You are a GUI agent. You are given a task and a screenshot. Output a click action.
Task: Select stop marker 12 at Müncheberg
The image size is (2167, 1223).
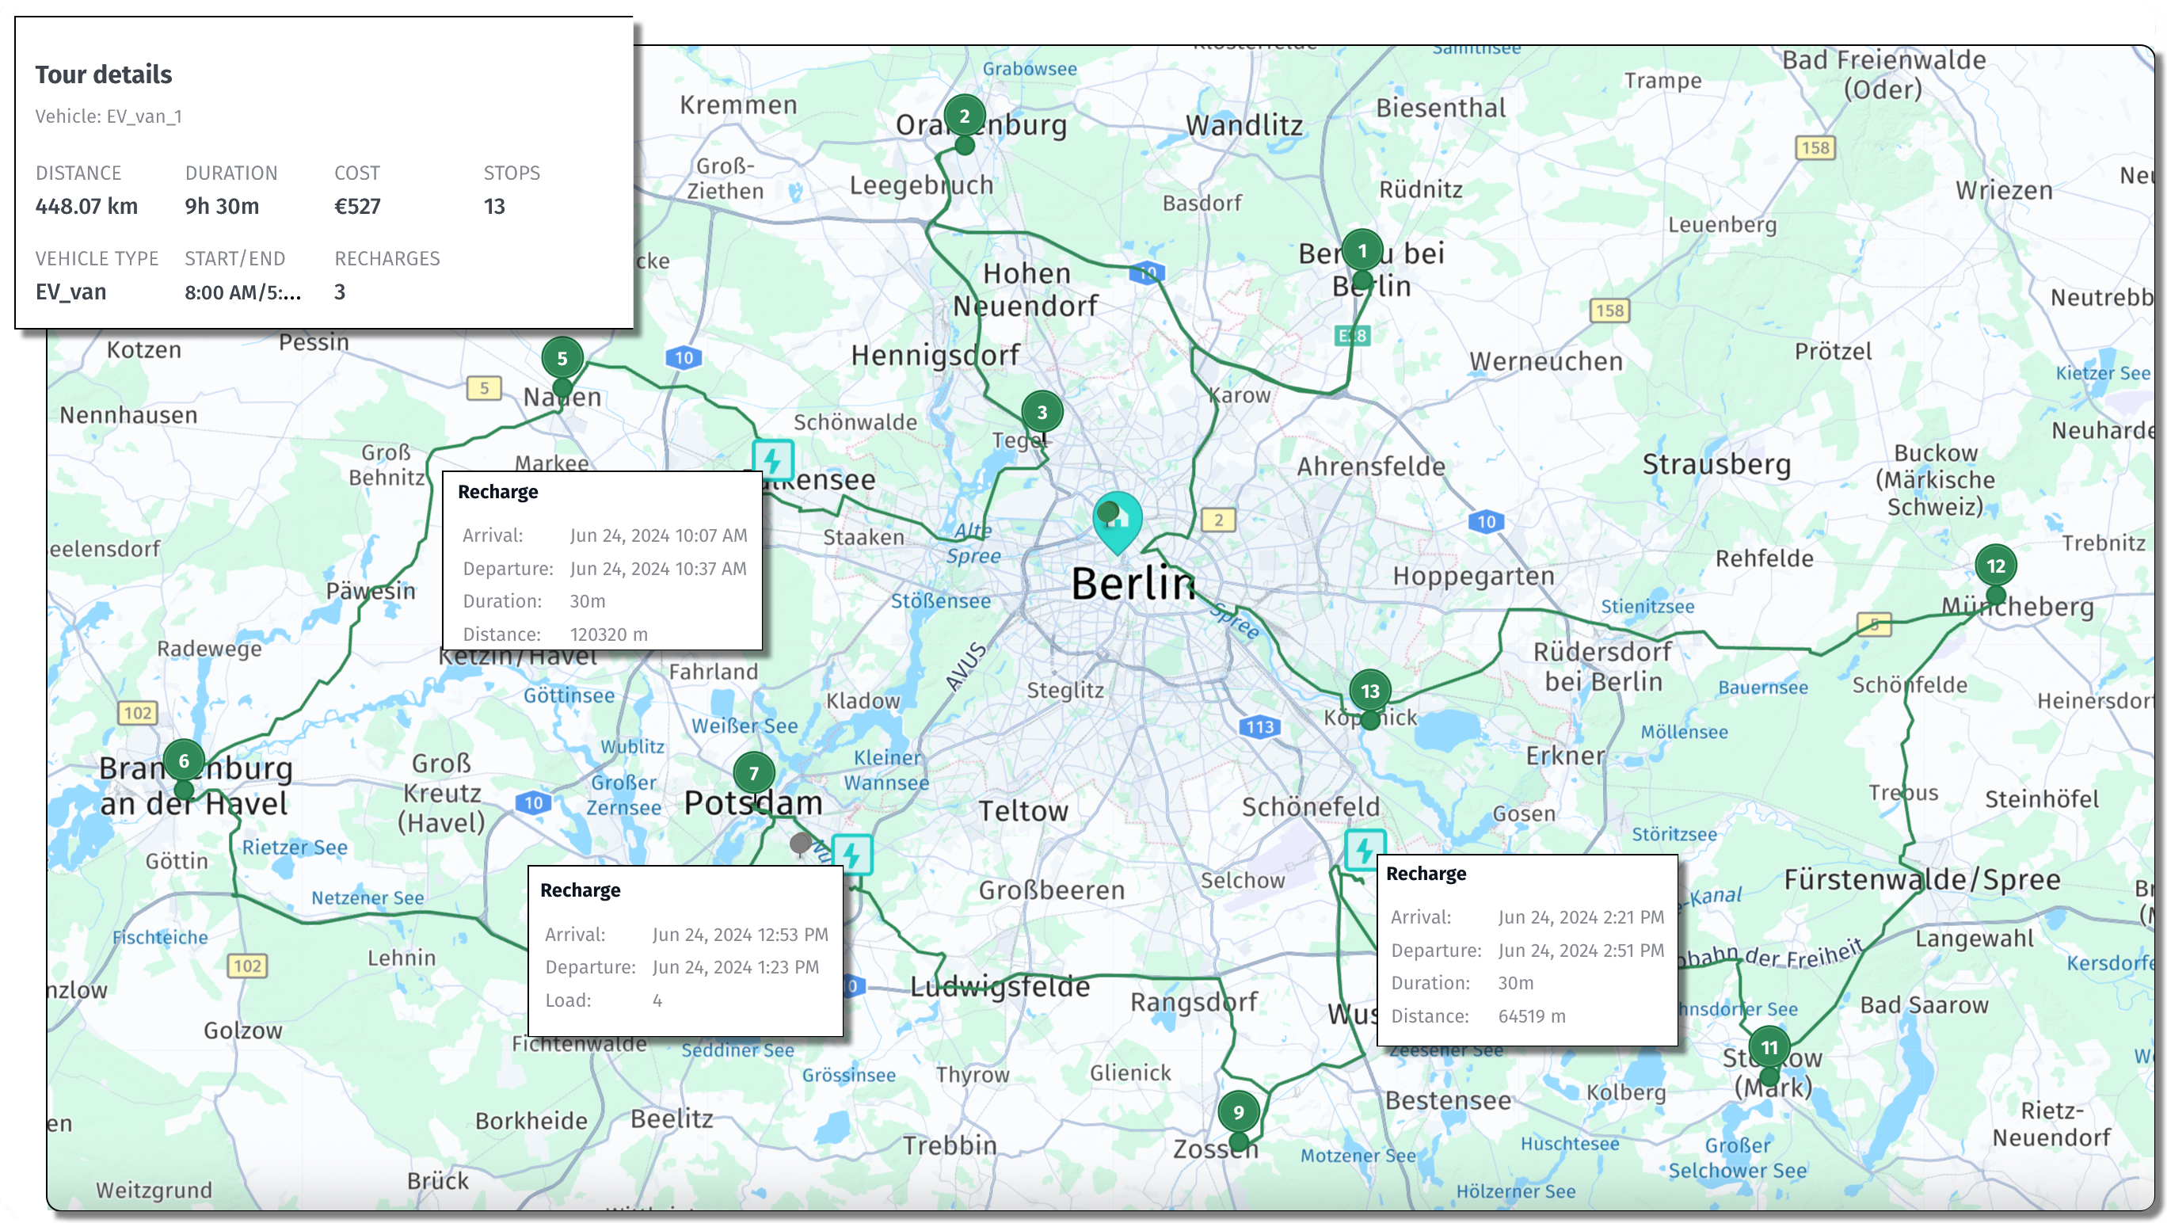1995,566
